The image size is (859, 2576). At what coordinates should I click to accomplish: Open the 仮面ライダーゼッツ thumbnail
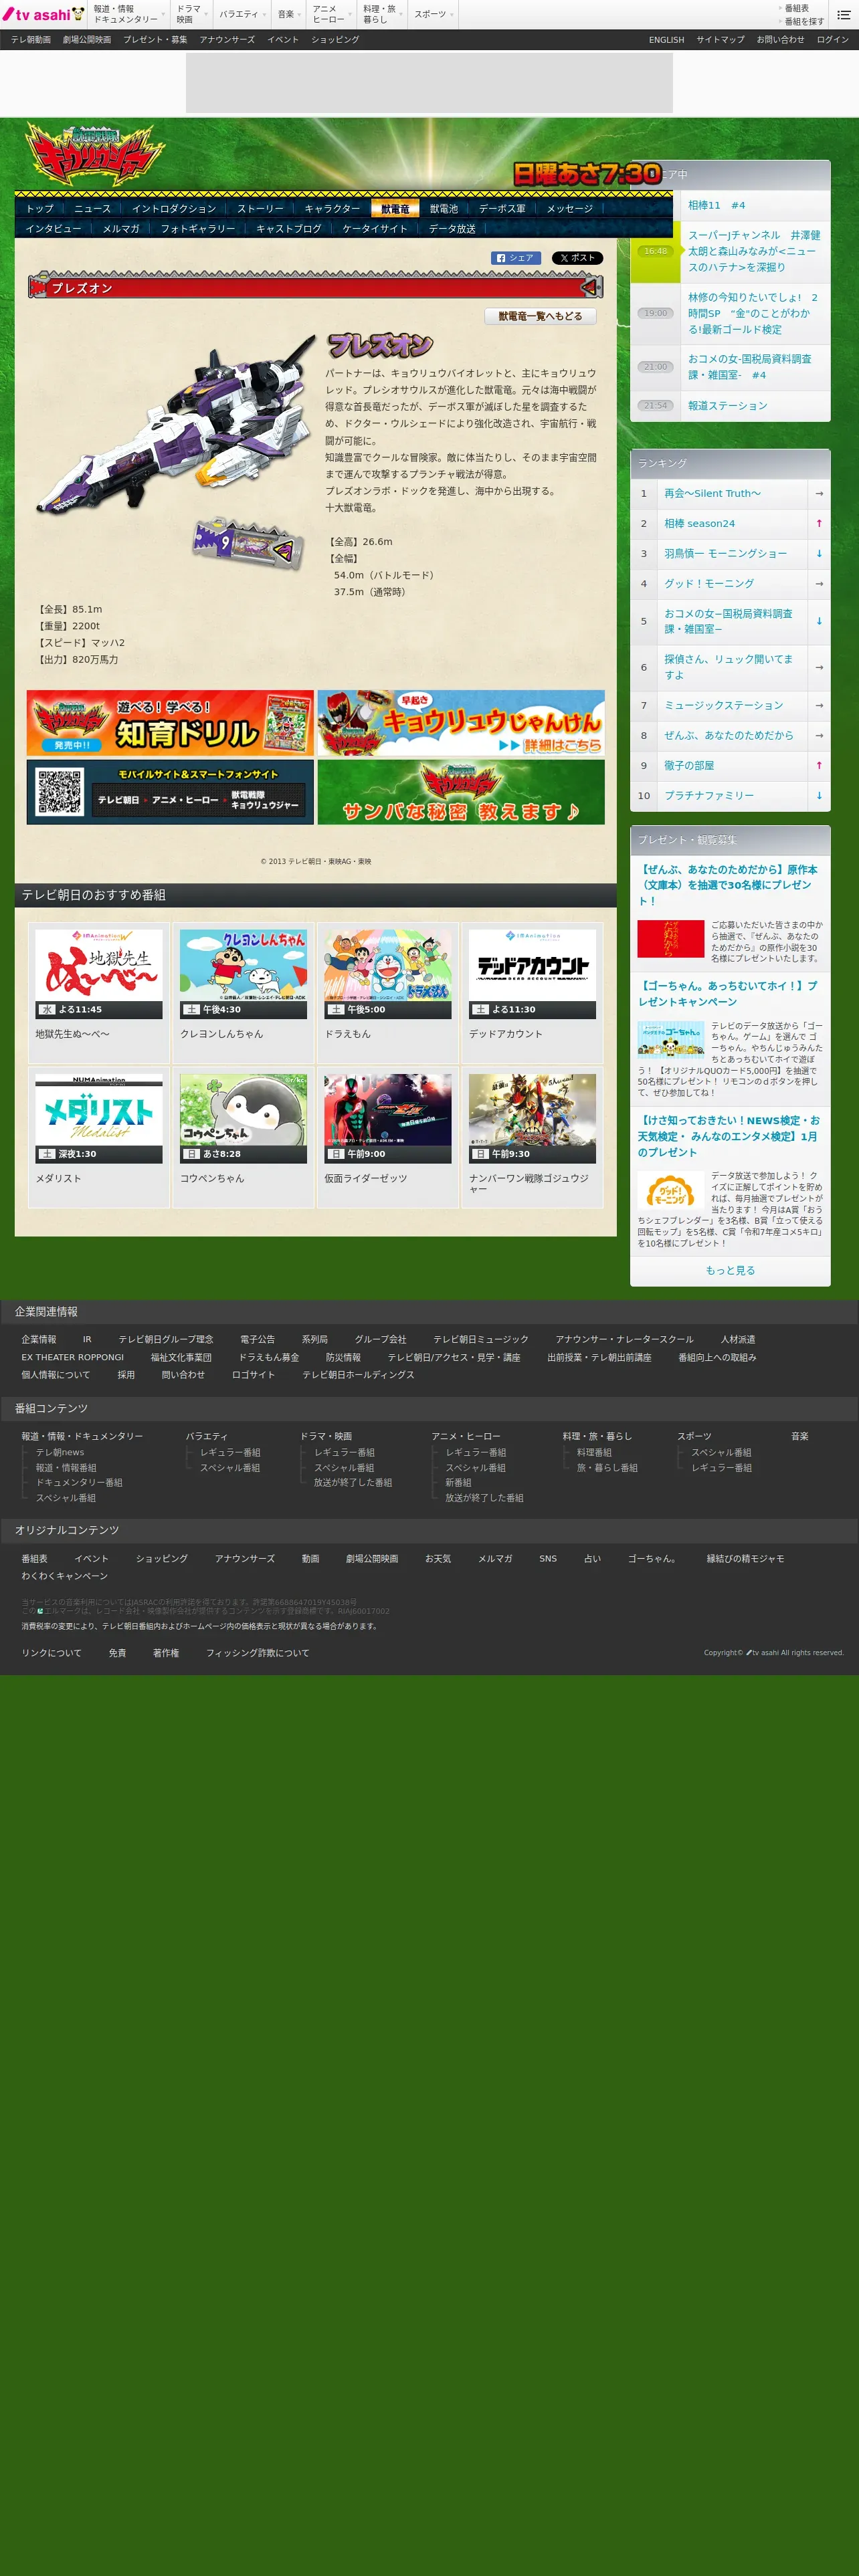point(388,1118)
